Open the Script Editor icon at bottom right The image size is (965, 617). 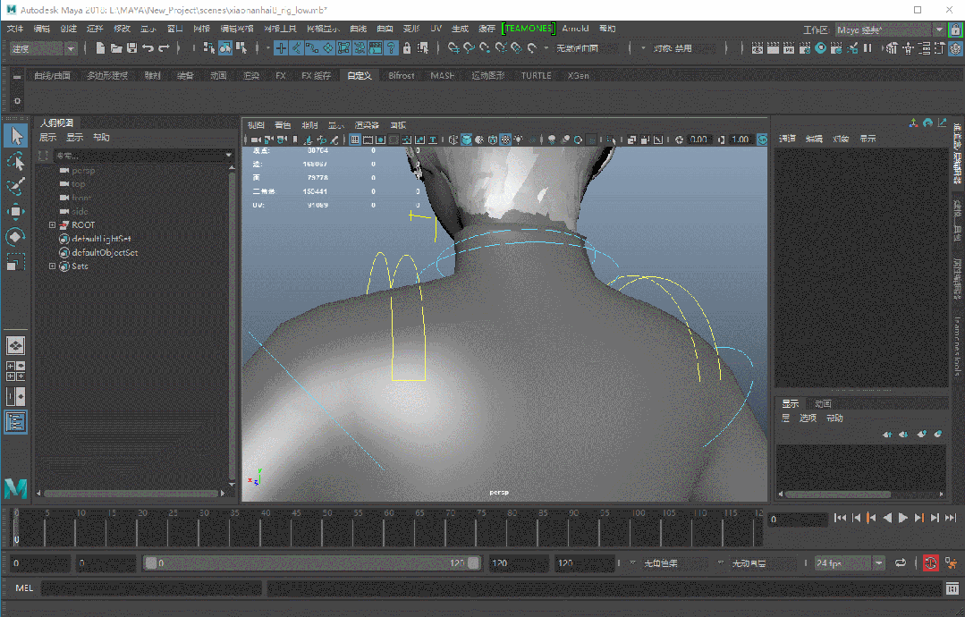(952, 588)
